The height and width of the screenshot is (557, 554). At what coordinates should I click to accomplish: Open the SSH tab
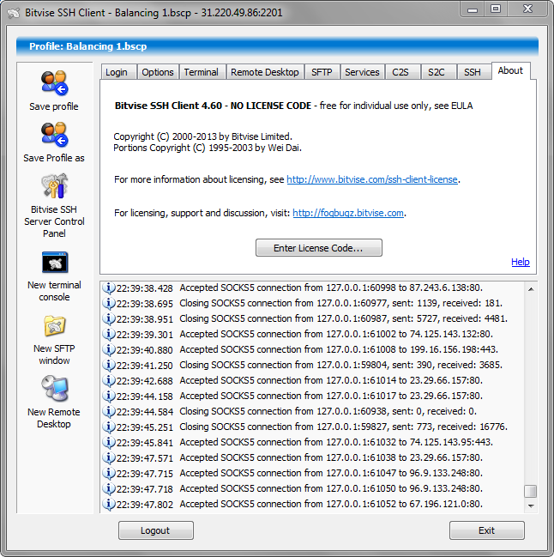tap(474, 72)
